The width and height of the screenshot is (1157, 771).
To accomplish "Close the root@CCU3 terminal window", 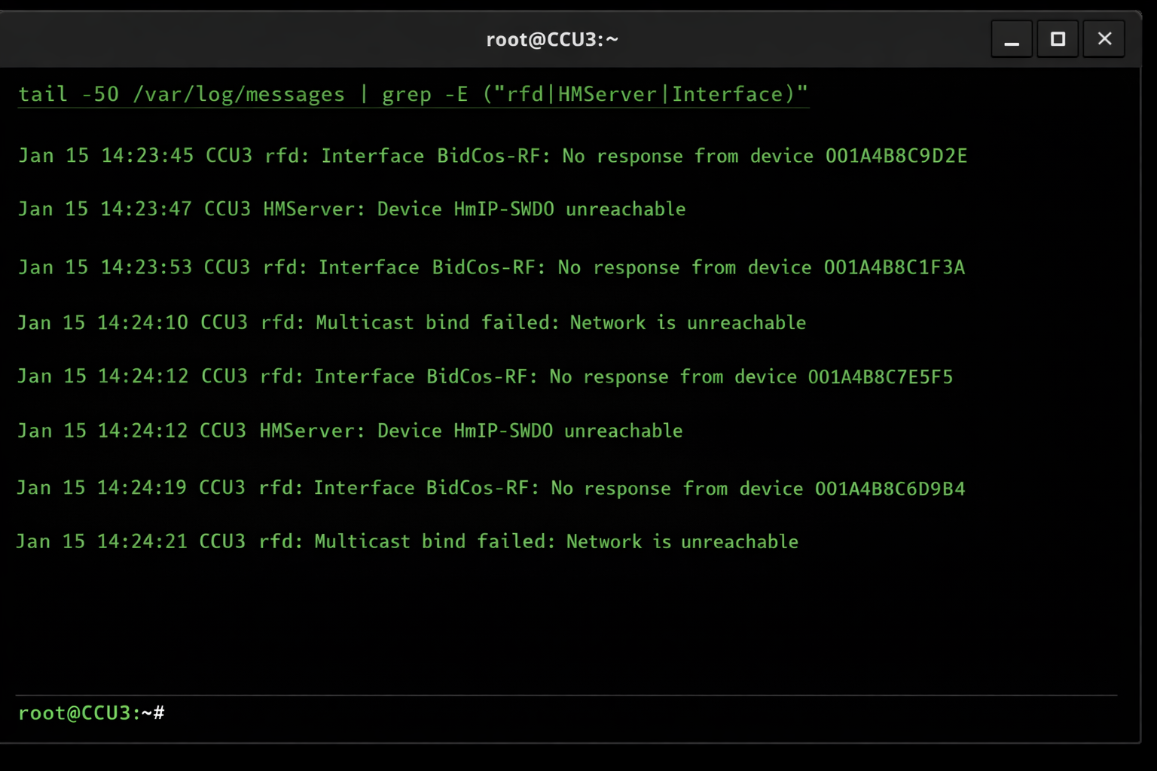I will [x=1104, y=38].
